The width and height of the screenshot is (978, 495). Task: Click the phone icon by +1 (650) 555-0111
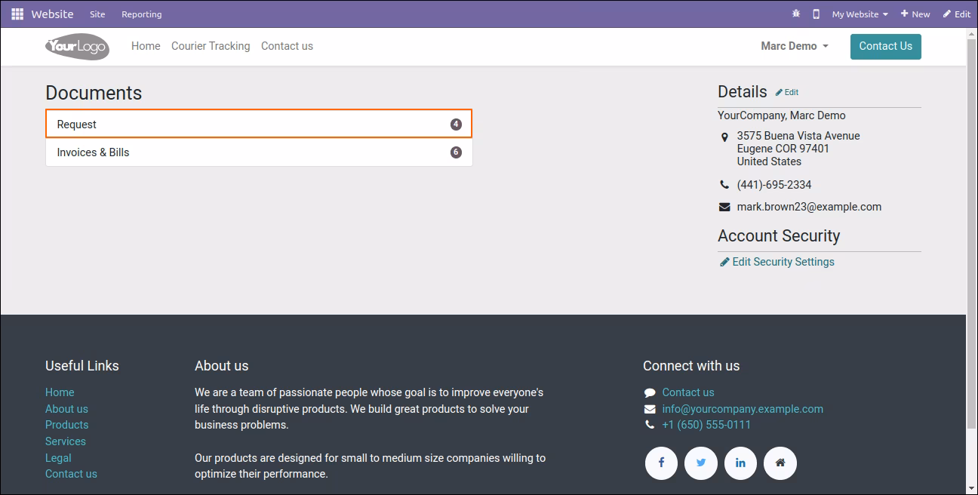(650, 425)
